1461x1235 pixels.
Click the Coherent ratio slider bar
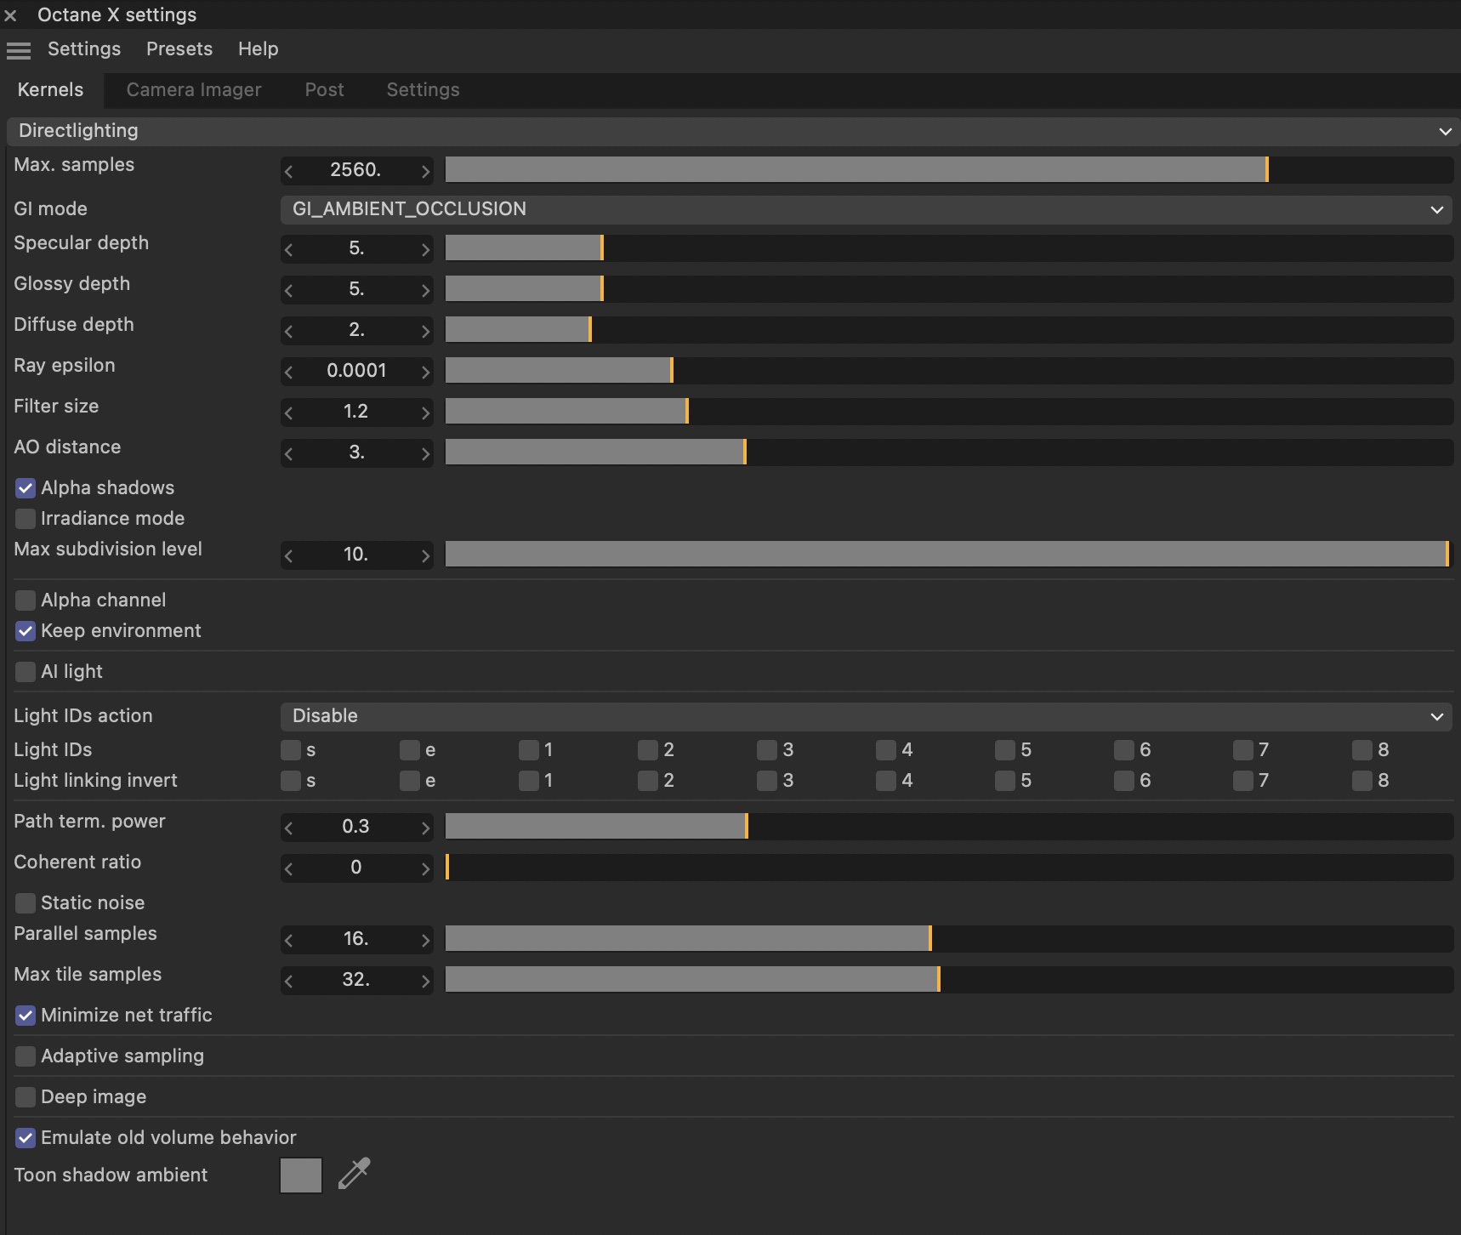(949, 868)
